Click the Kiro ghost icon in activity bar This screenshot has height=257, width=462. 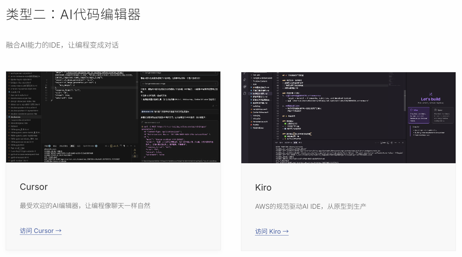tap(245, 93)
